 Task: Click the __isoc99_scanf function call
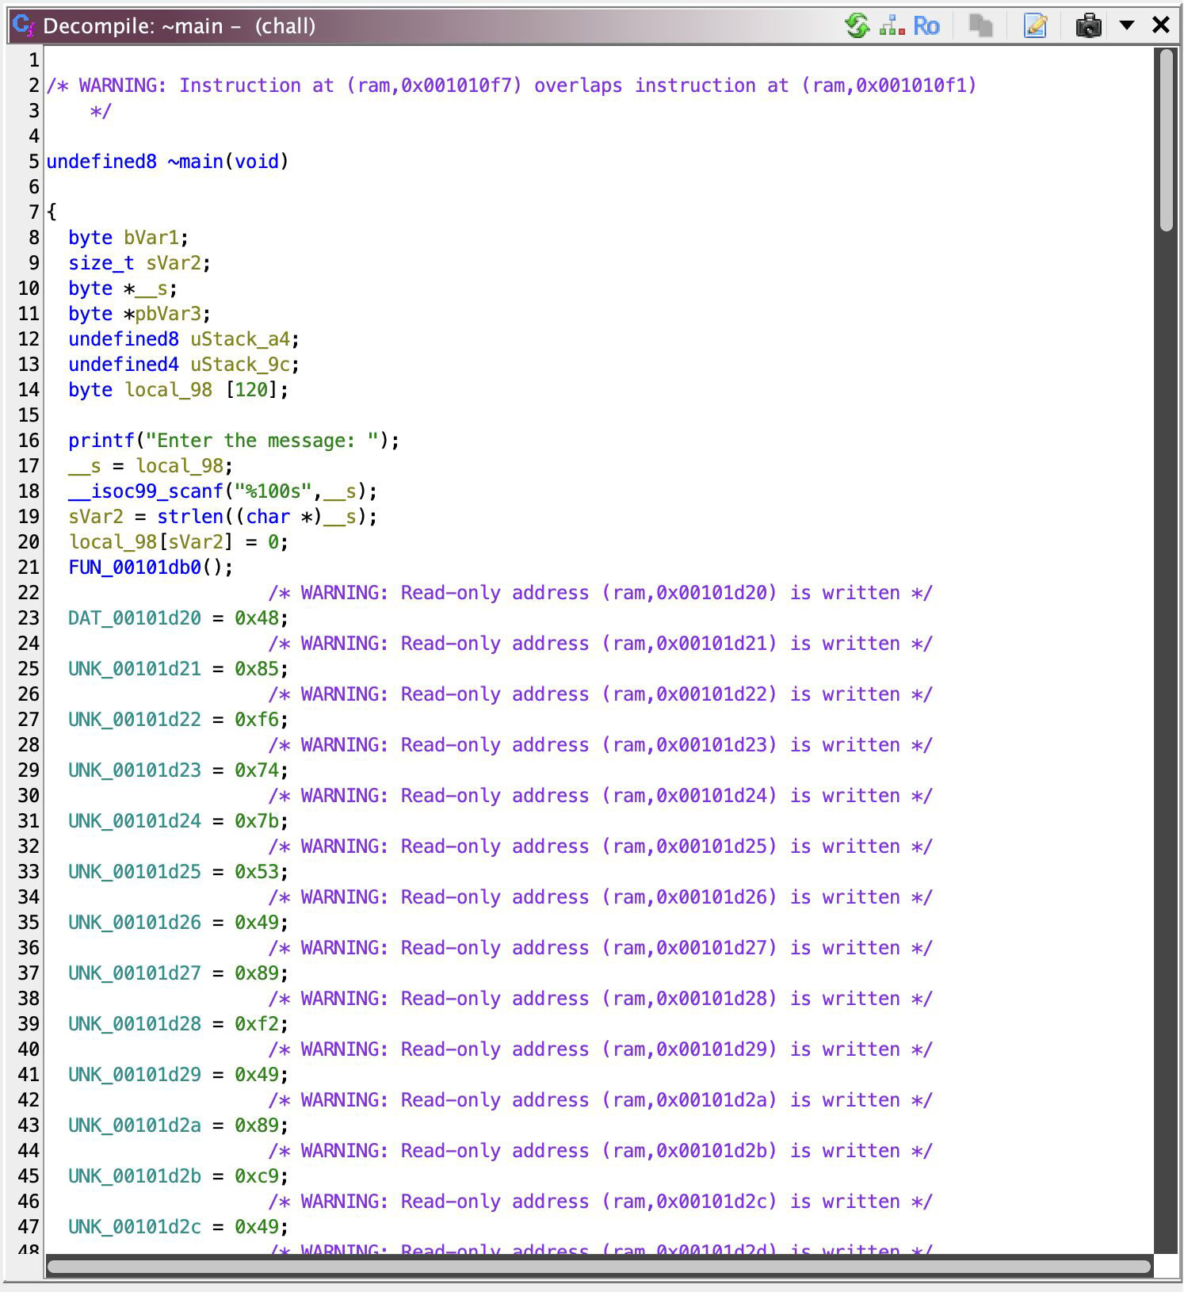(145, 491)
